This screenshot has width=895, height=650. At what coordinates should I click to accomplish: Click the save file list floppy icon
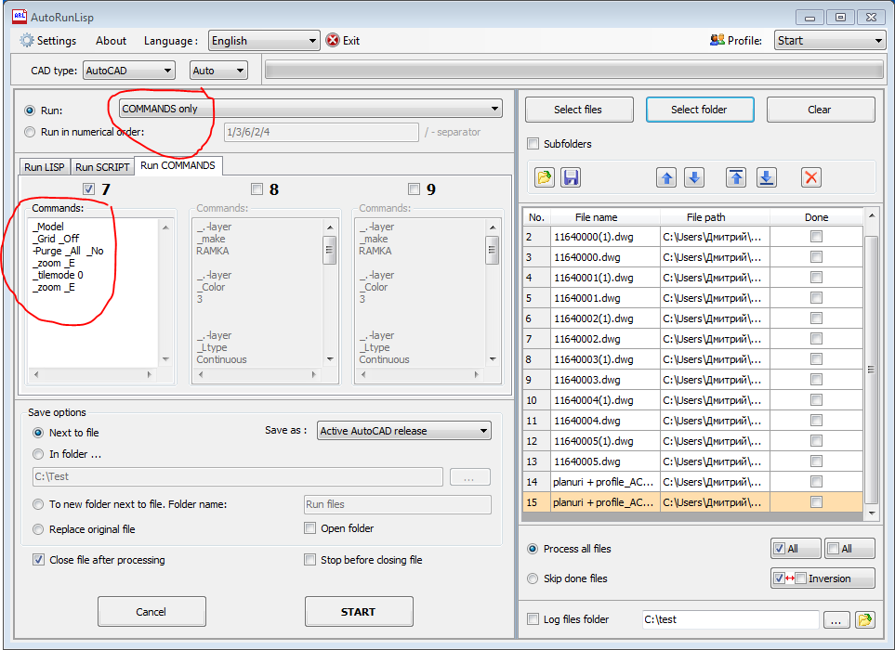(x=571, y=177)
